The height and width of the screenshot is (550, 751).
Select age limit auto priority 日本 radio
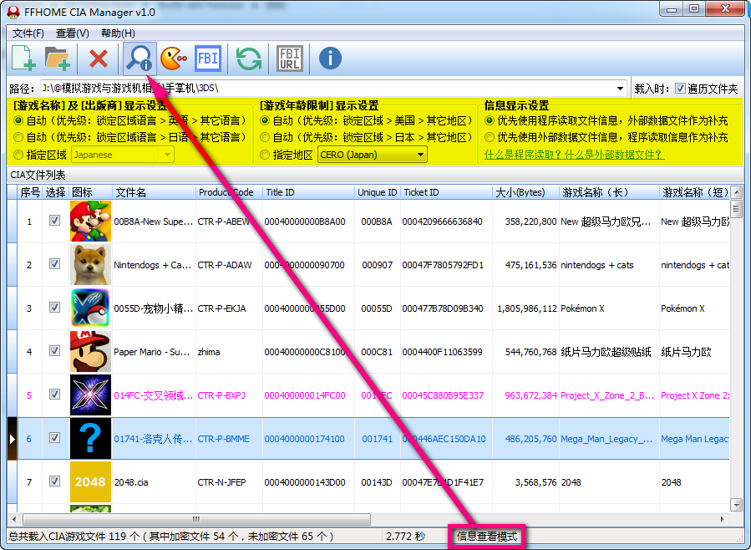pos(264,137)
